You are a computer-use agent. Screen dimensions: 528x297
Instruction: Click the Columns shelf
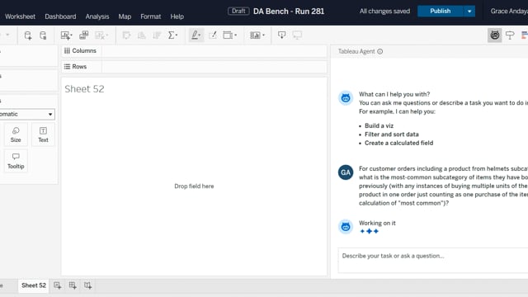(x=194, y=51)
